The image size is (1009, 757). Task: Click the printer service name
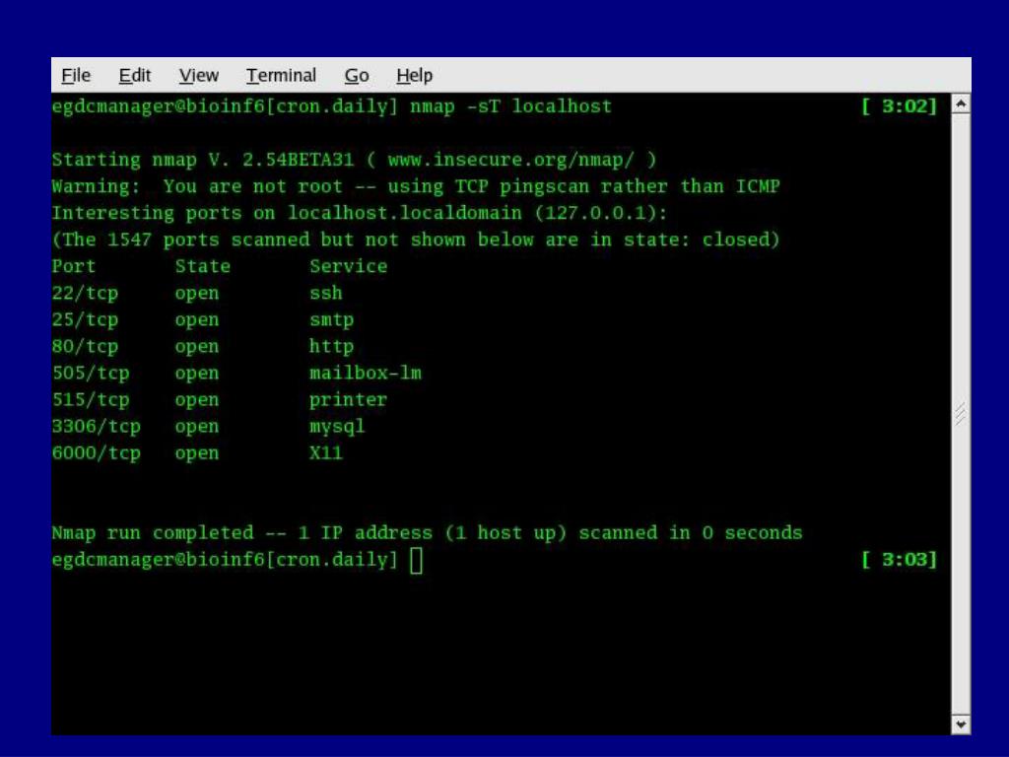coord(348,400)
